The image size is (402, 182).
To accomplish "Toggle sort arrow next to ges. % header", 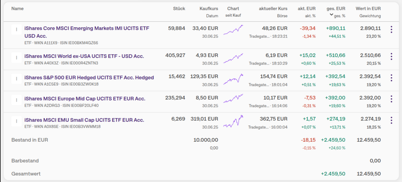I will tap(332, 15).
